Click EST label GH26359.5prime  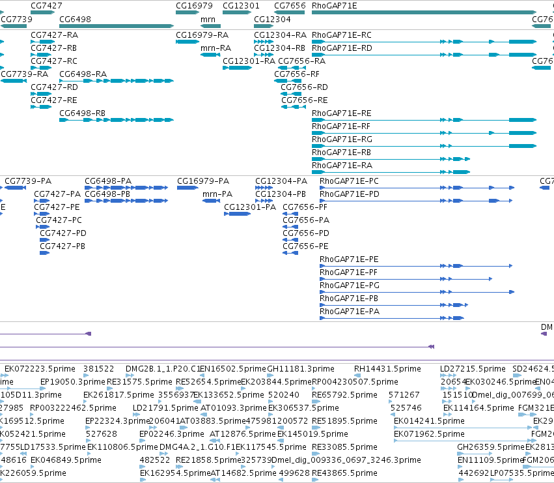(x=491, y=447)
